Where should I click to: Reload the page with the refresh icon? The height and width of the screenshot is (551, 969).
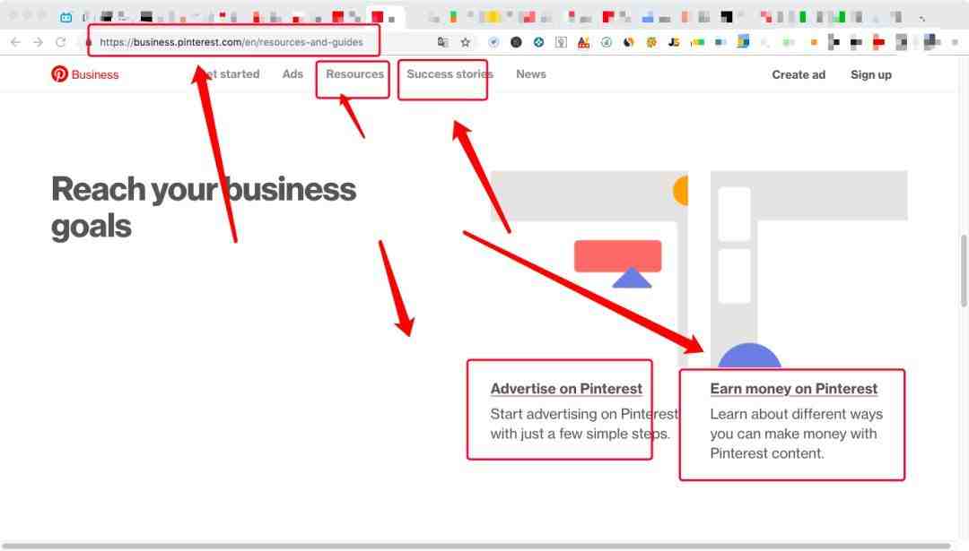[61, 42]
